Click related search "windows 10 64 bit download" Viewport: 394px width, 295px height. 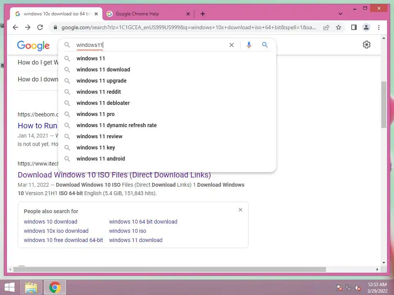[x=143, y=222]
